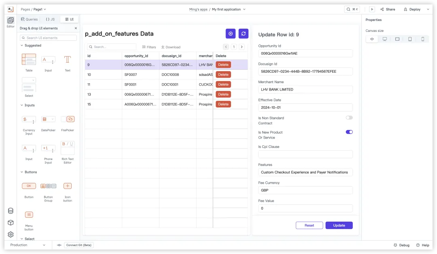Screen dimensions: 437x254
Task: Select the FilePicker widget
Action: [x=68, y=120]
